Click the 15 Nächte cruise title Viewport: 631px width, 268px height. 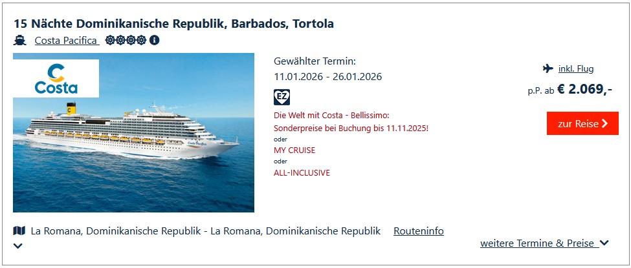pyautogui.click(x=173, y=24)
